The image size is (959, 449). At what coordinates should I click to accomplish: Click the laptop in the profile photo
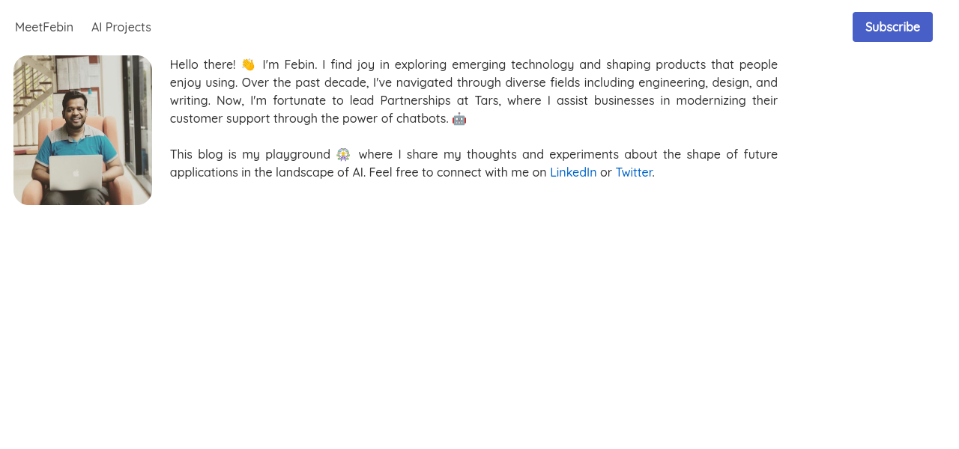pyautogui.click(x=76, y=173)
